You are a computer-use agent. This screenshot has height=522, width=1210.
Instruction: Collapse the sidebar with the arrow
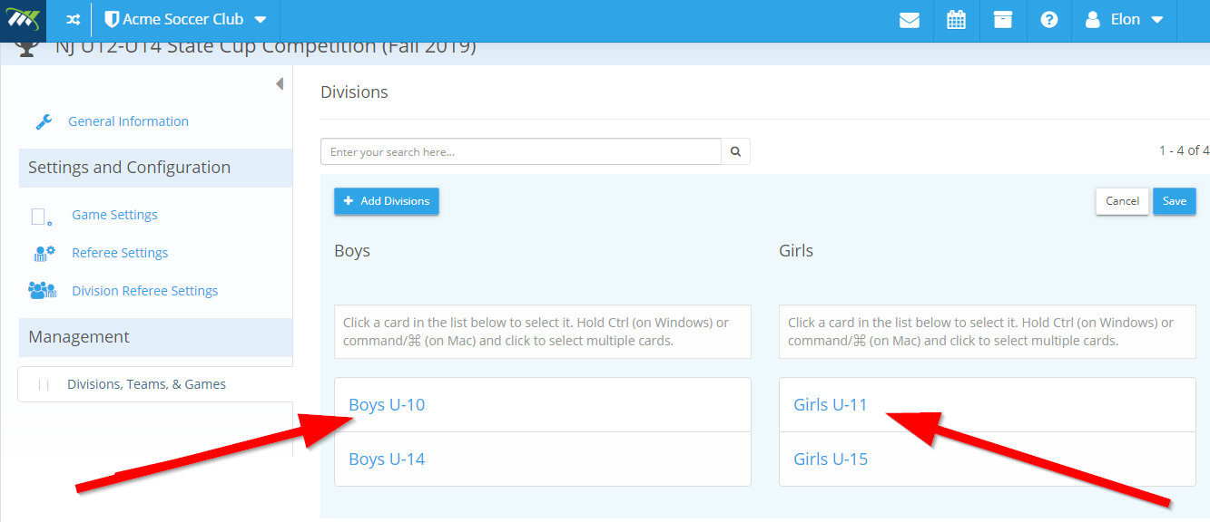tap(280, 84)
